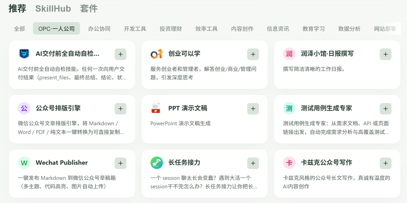Add 公众号排版引擎 with its plus button

[x=121, y=109]
